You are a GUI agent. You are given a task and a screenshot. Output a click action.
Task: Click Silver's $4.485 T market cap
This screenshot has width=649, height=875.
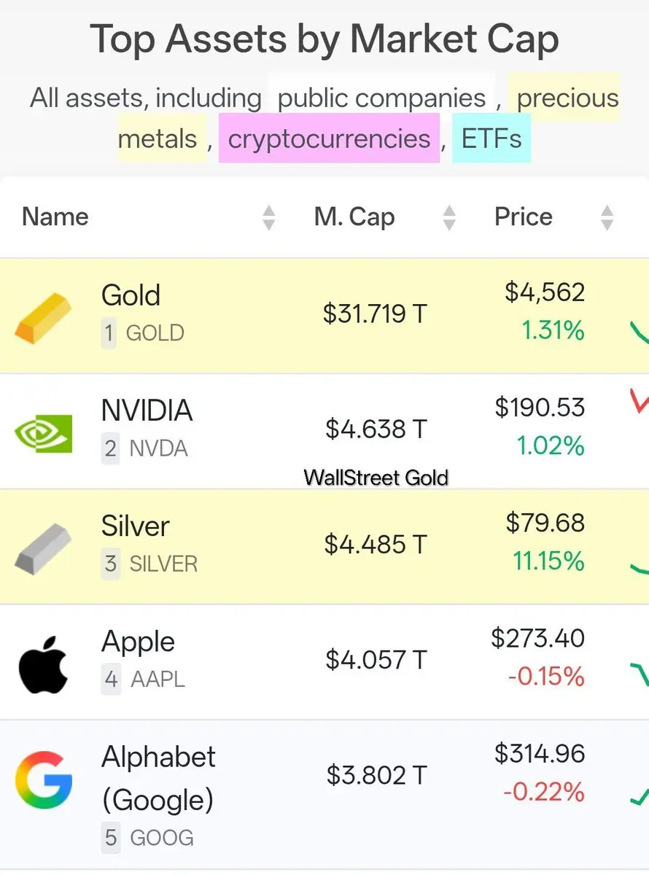(x=376, y=545)
